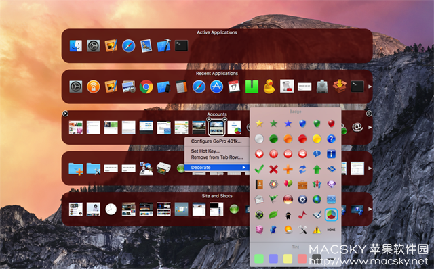This screenshot has width=434, height=269.
Task: Open the clock item in Site and Shots
Action: 111,209
